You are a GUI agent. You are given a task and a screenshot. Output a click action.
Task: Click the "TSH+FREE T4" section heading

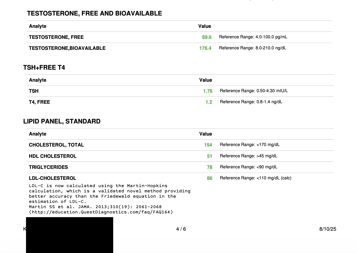tap(44, 67)
